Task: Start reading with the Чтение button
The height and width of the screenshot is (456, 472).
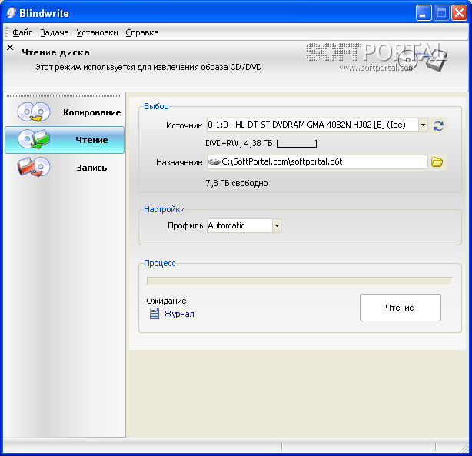Action: tap(401, 308)
